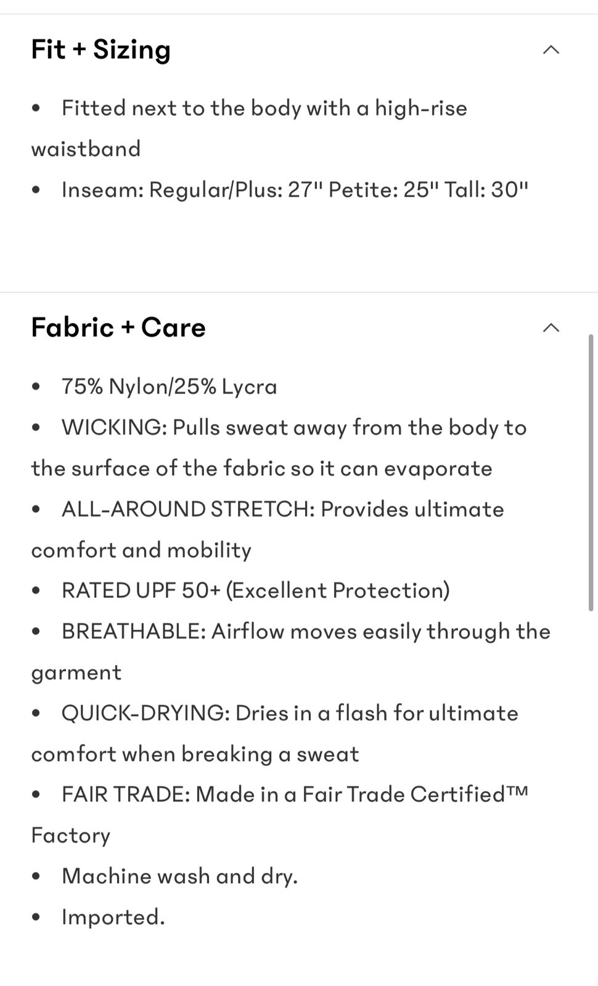Click the ALL-AROUND STRETCH feature text
Image resolution: width=598 pixels, height=986 pixels.
pyautogui.click(x=268, y=529)
